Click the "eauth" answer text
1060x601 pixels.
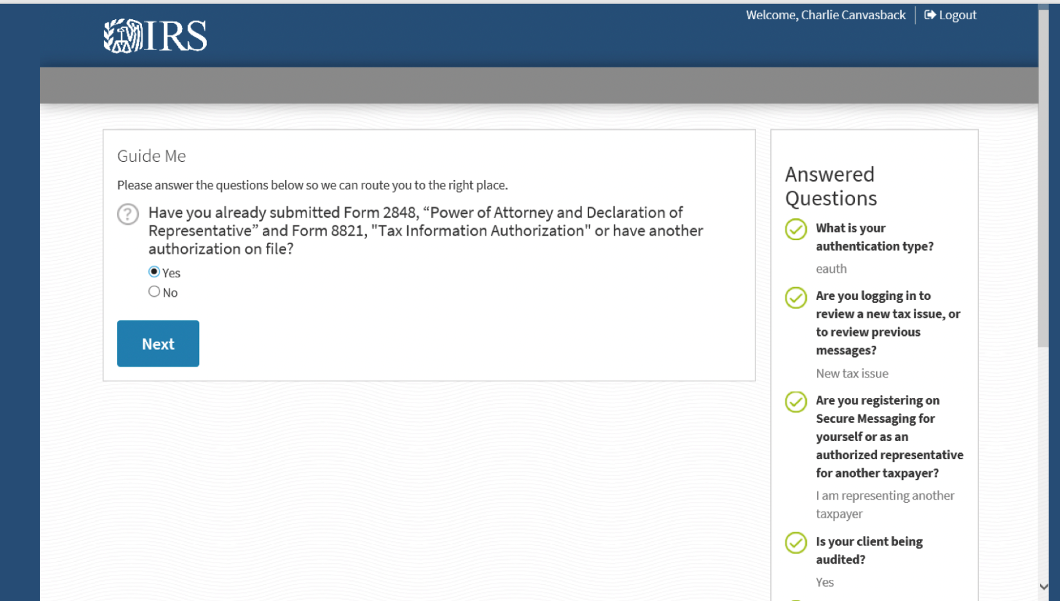pos(831,269)
